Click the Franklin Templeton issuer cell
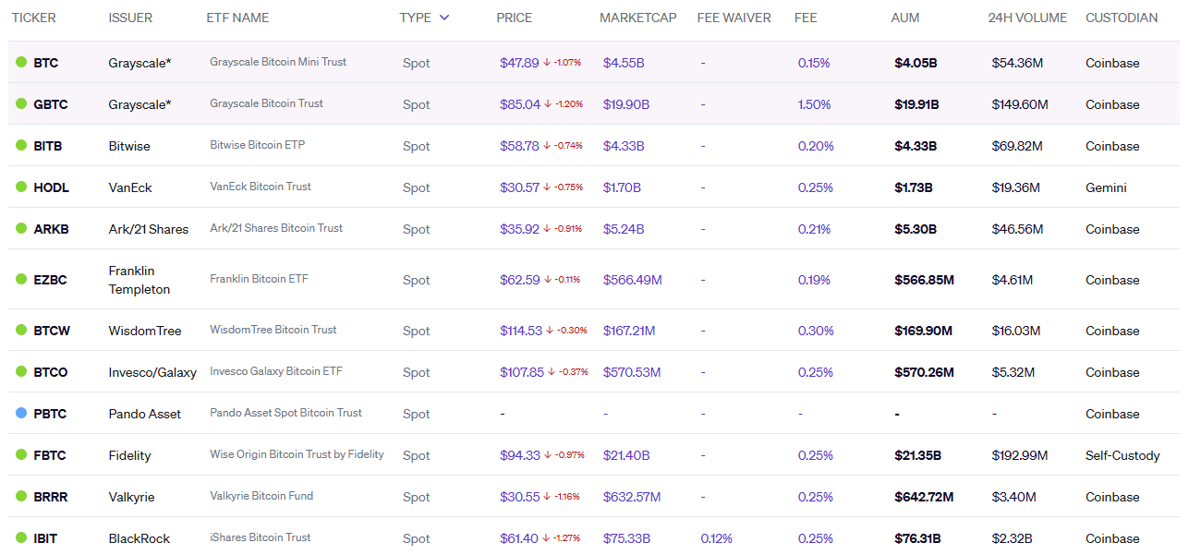This screenshot has height=555, width=1189. pos(140,280)
